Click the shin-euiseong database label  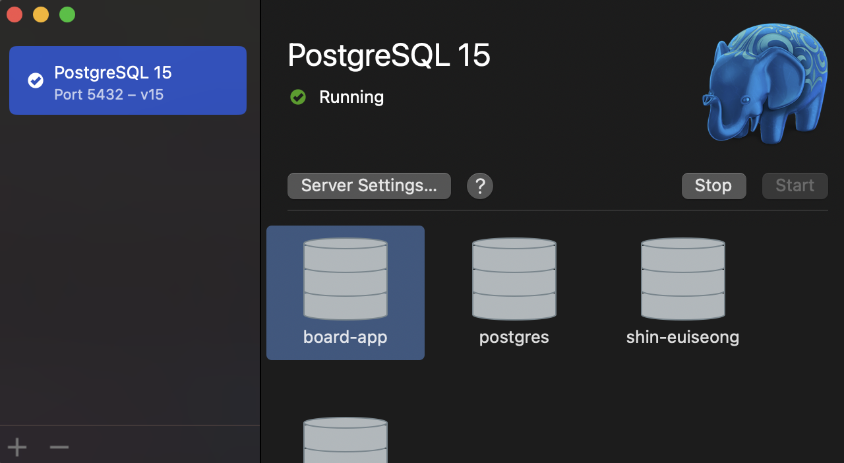click(x=682, y=338)
